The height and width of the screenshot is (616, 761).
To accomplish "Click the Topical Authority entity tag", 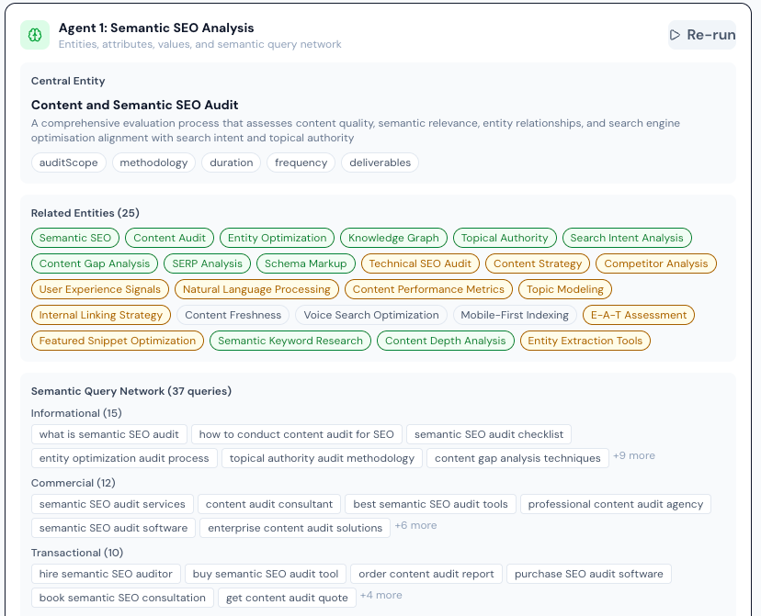I will point(505,238).
